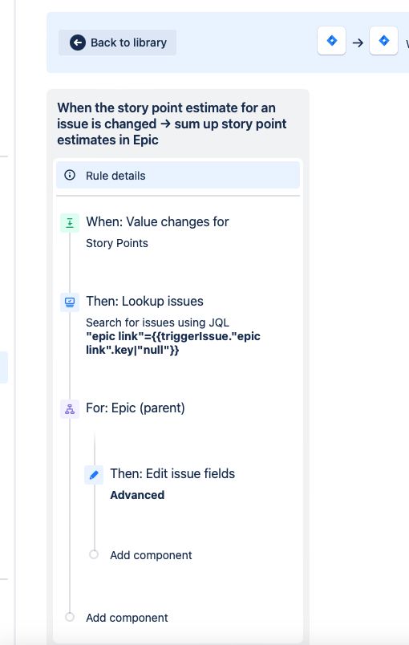Click the purple branch hierarchy icon
The image size is (409, 645).
70,409
